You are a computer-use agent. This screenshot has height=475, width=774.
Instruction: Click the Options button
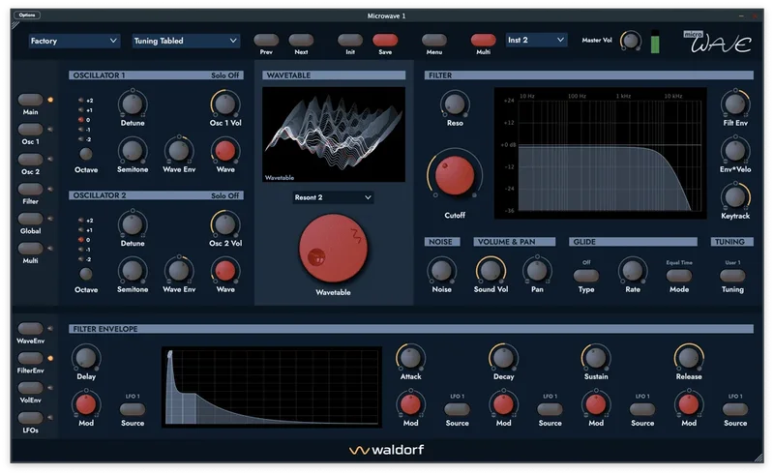(x=27, y=15)
